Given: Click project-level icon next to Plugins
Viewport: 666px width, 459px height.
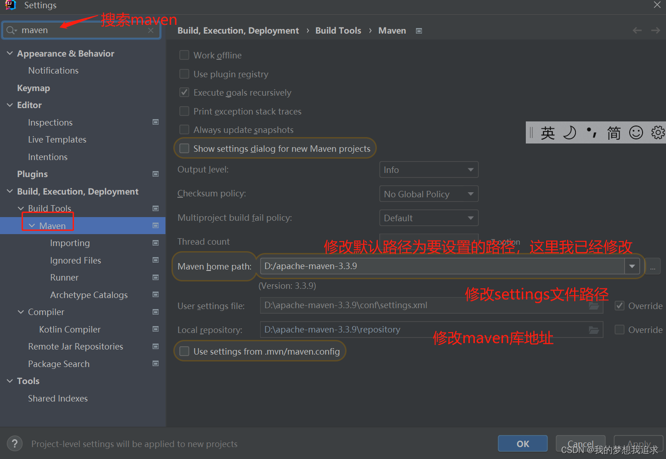Looking at the screenshot, I should click(155, 174).
